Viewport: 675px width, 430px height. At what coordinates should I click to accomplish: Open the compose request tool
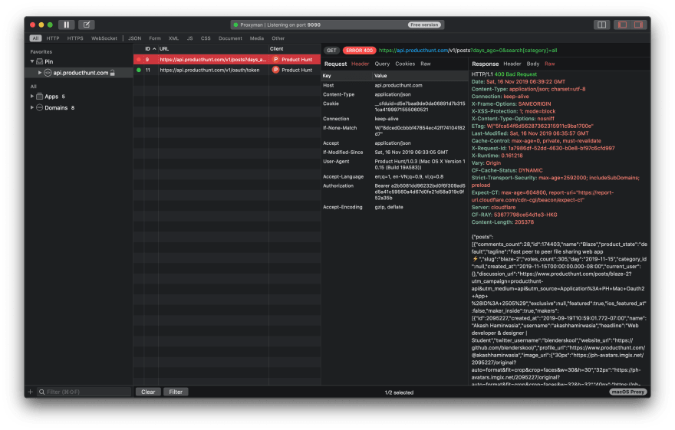[87, 25]
